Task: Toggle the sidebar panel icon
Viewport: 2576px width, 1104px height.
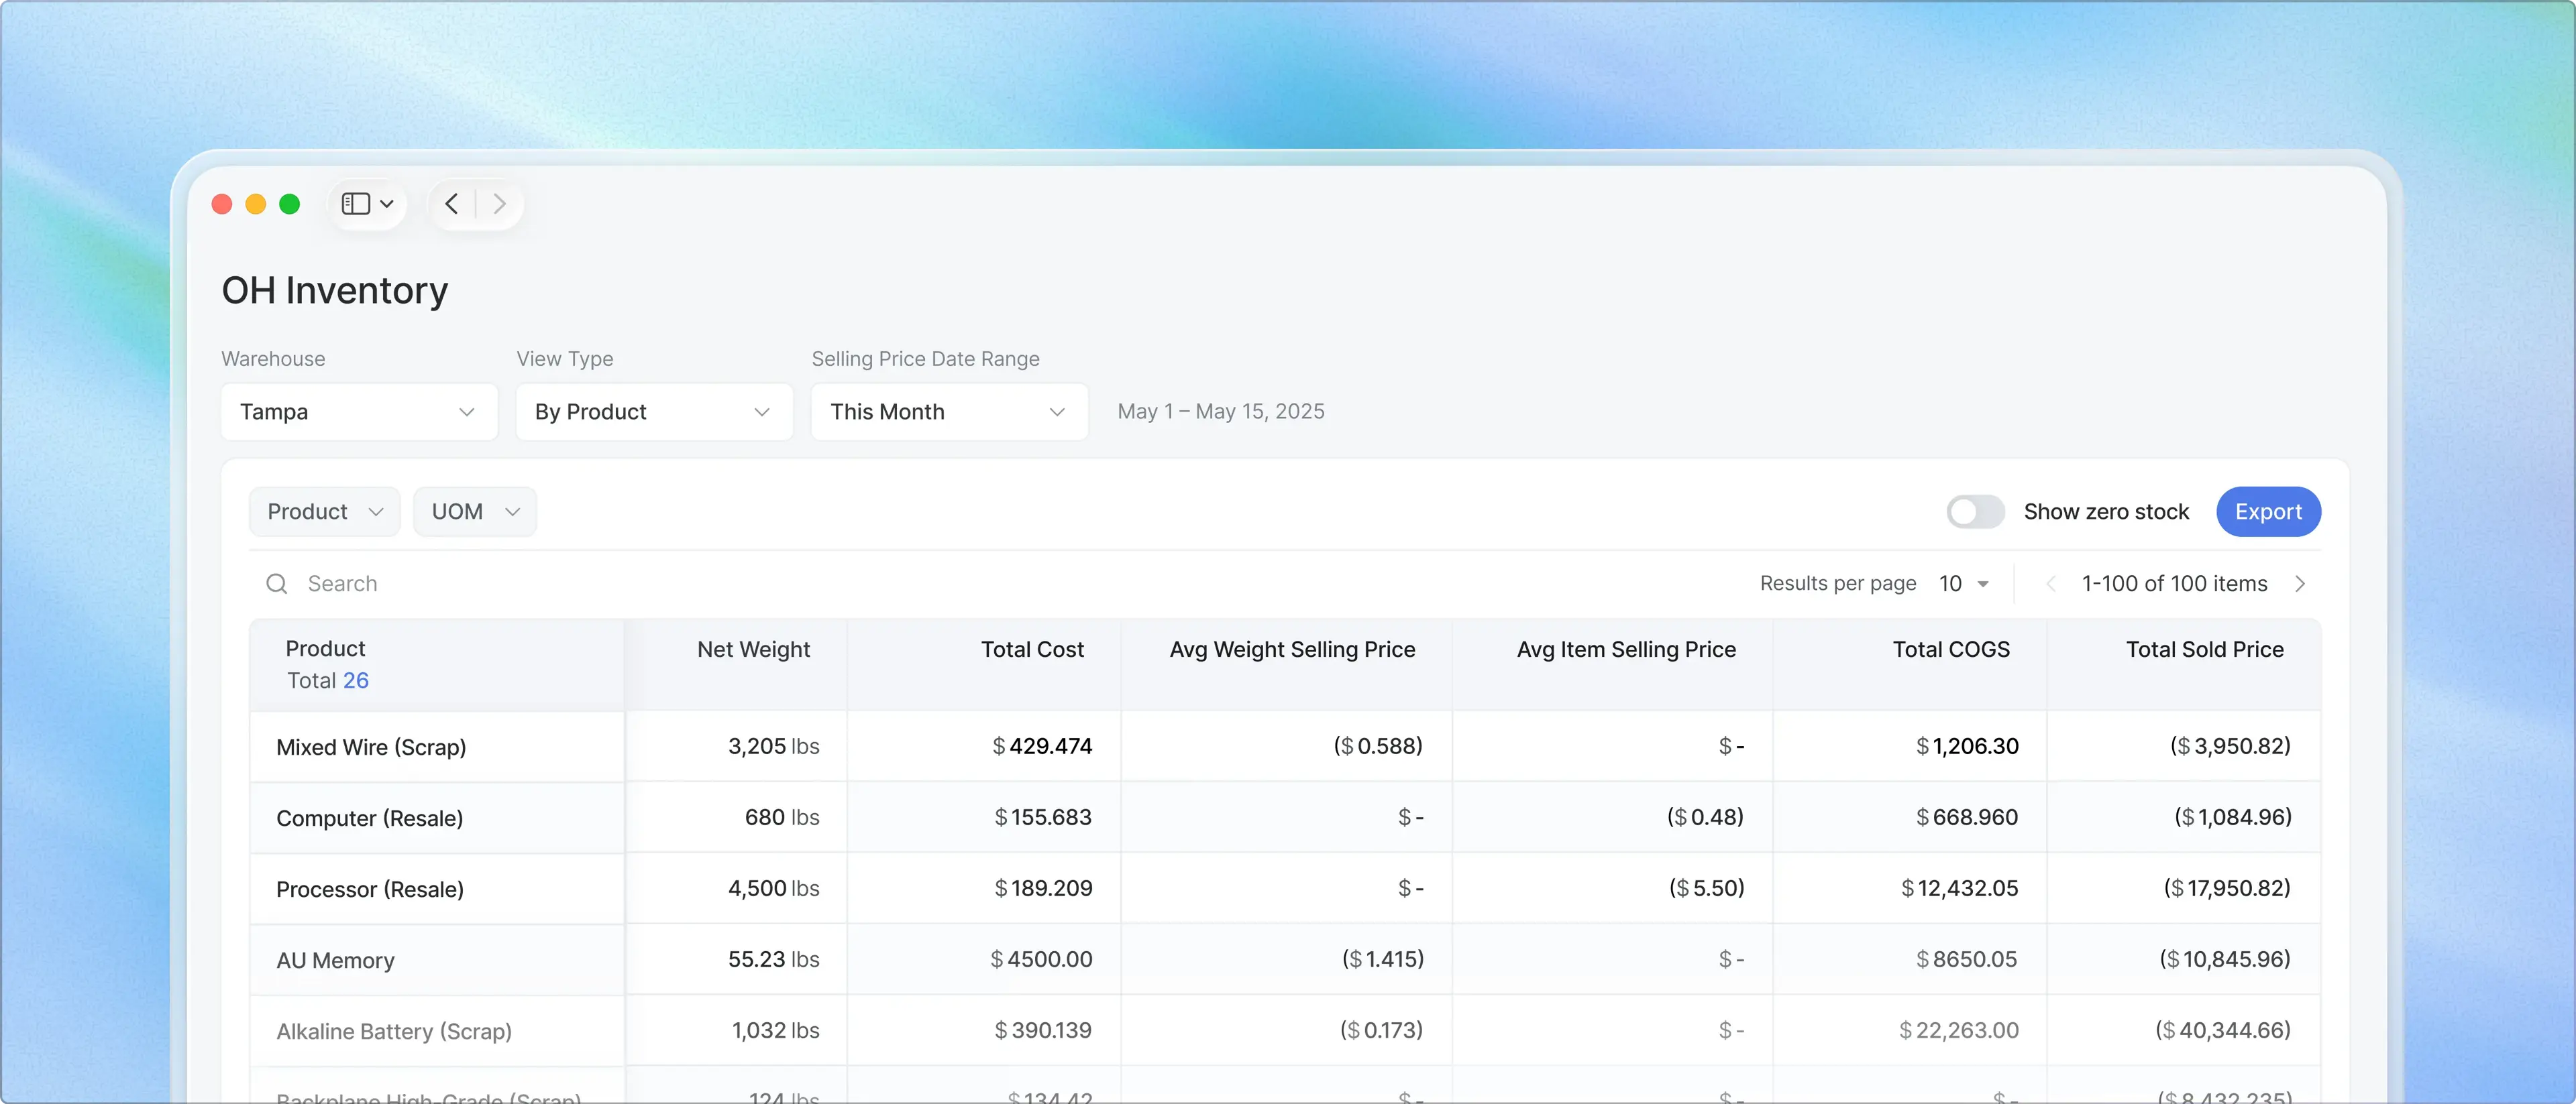Action: pyautogui.click(x=356, y=204)
